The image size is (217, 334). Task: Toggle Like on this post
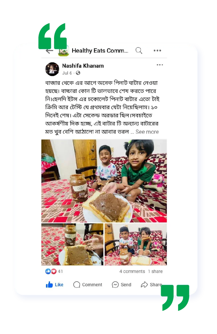coord(54,285)
